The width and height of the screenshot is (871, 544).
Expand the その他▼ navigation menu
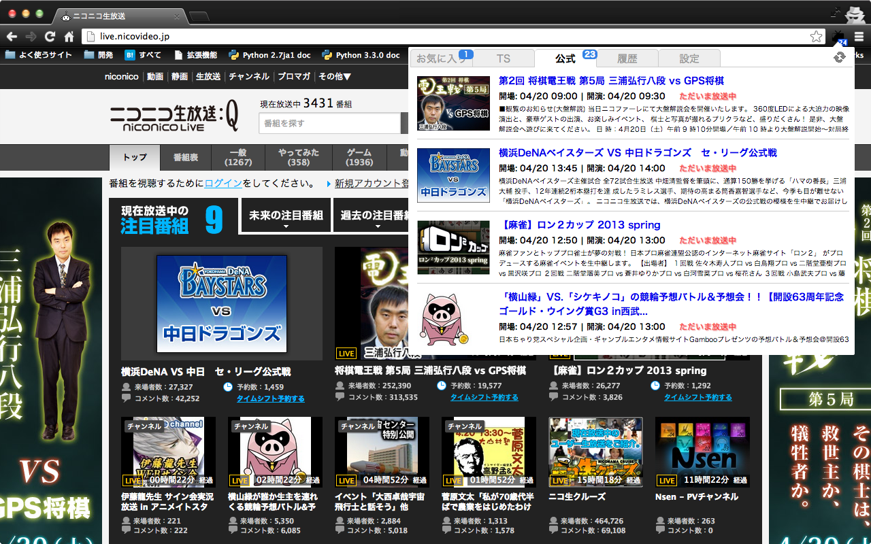click(x=335, y=77)
